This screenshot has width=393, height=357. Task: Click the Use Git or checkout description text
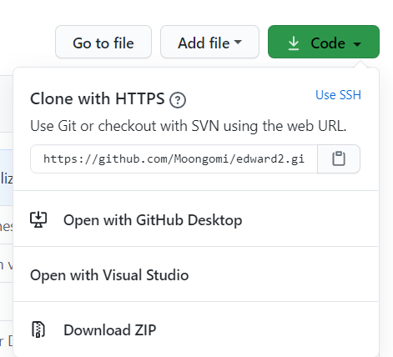188,126
